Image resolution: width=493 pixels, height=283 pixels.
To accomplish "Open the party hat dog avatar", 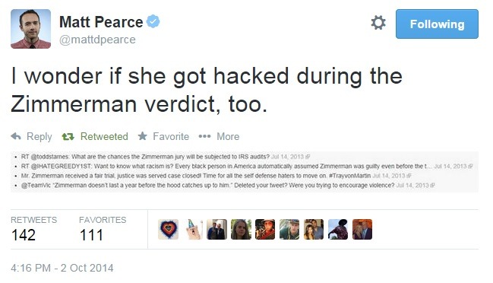I will point(192,230).
